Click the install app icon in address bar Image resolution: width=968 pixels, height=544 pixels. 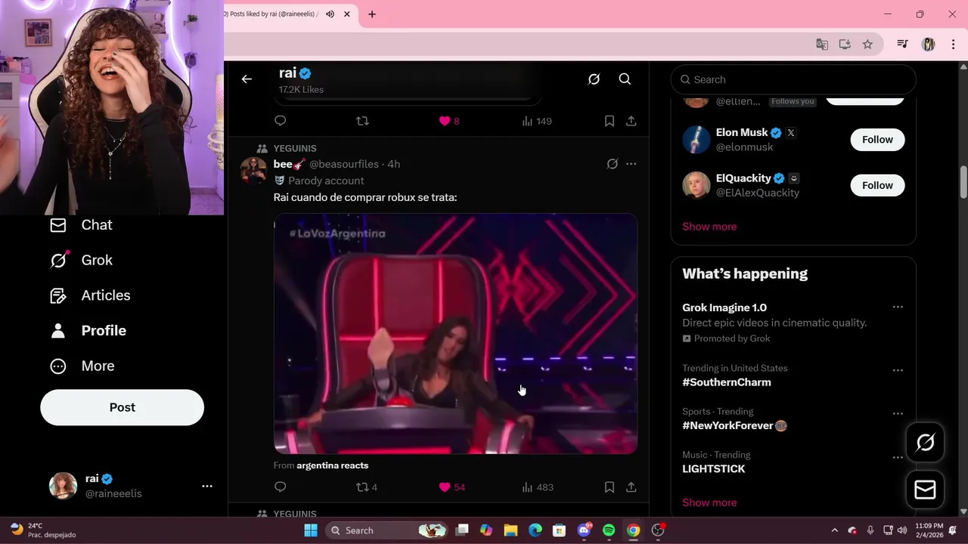[845, 45]
